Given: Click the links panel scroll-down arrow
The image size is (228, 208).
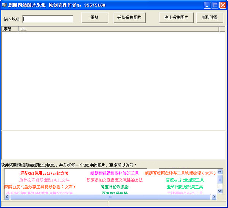Looking at the screenshot, I should [x=220, y=191].
